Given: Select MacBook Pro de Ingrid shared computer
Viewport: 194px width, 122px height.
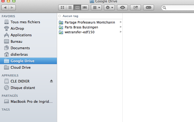Looking at the screenshot, I should [29, 101].
